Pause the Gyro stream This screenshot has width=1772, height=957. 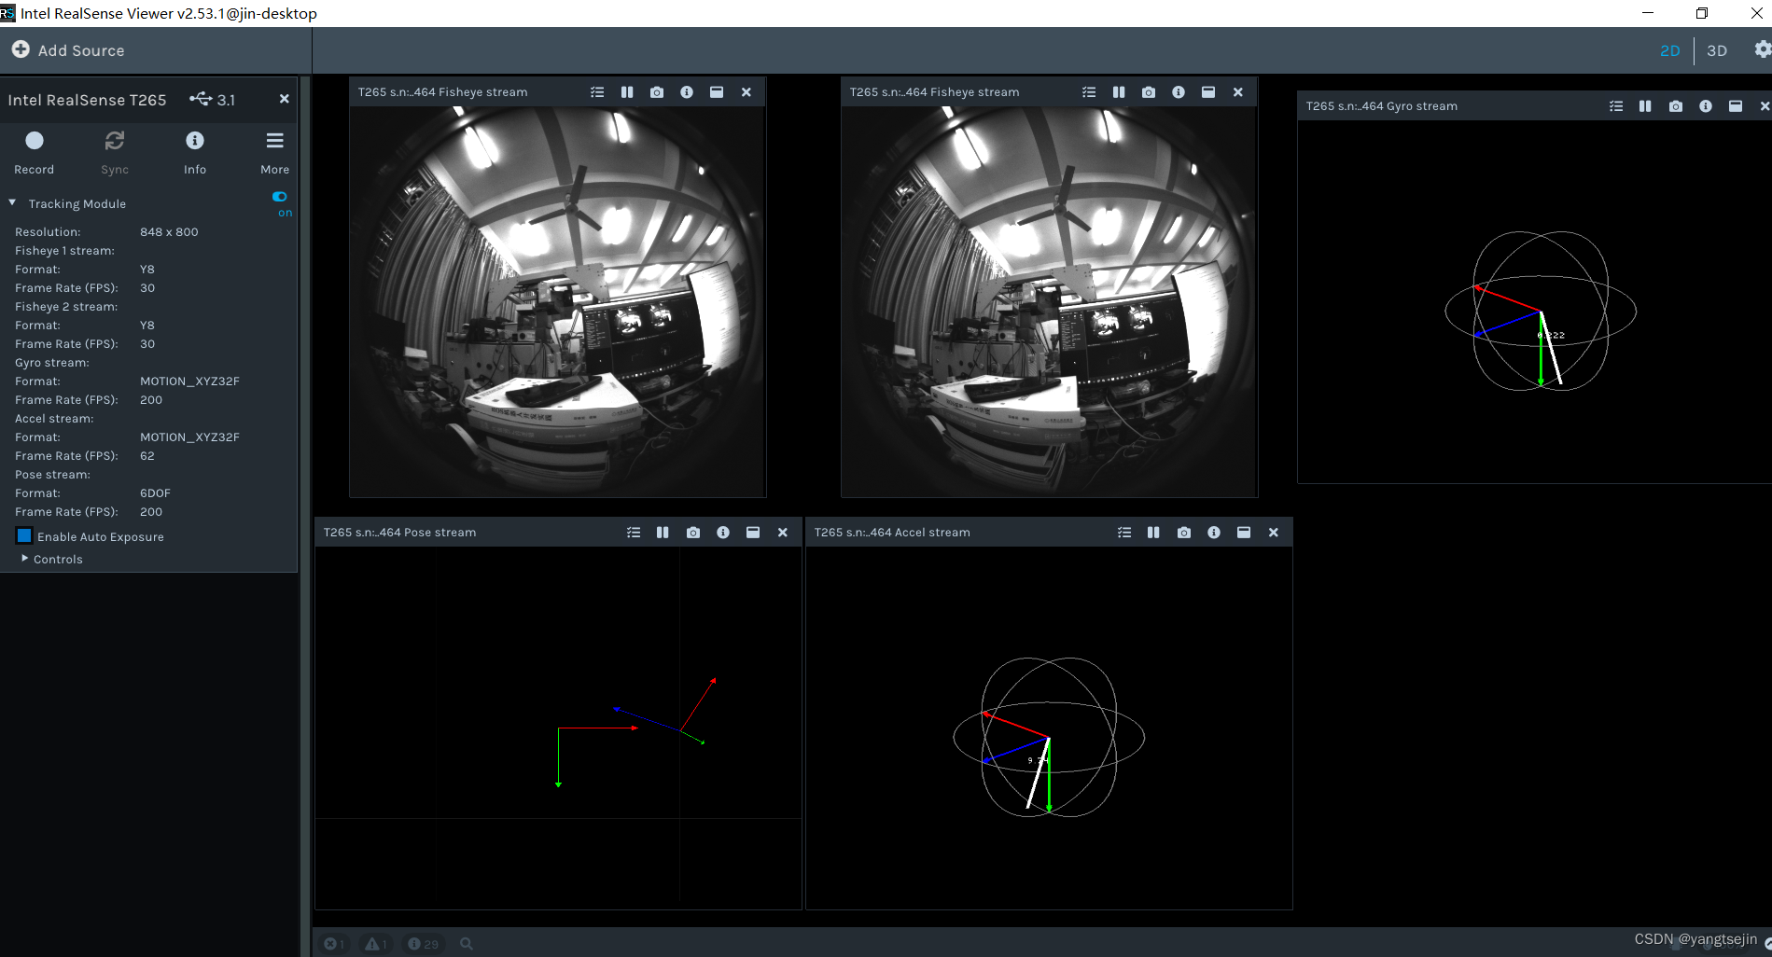tap(1645, 106)
